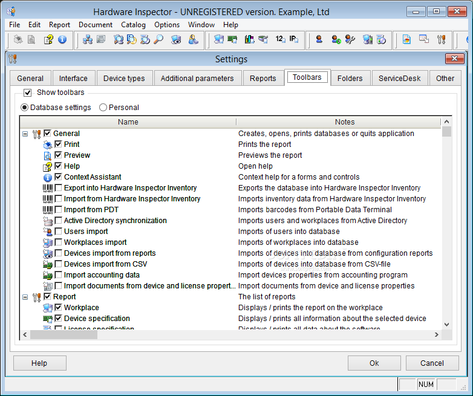Open the File menu
473x396 pixels.
pyautogui.click(x=15, y=25)
